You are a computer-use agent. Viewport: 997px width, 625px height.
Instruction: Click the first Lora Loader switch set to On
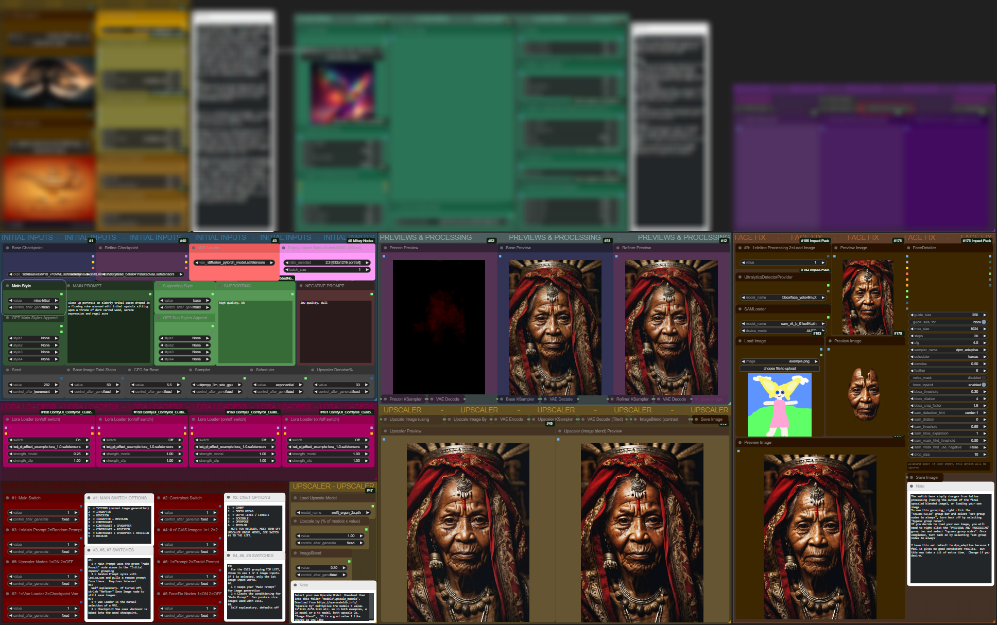[x=49, y=440]
